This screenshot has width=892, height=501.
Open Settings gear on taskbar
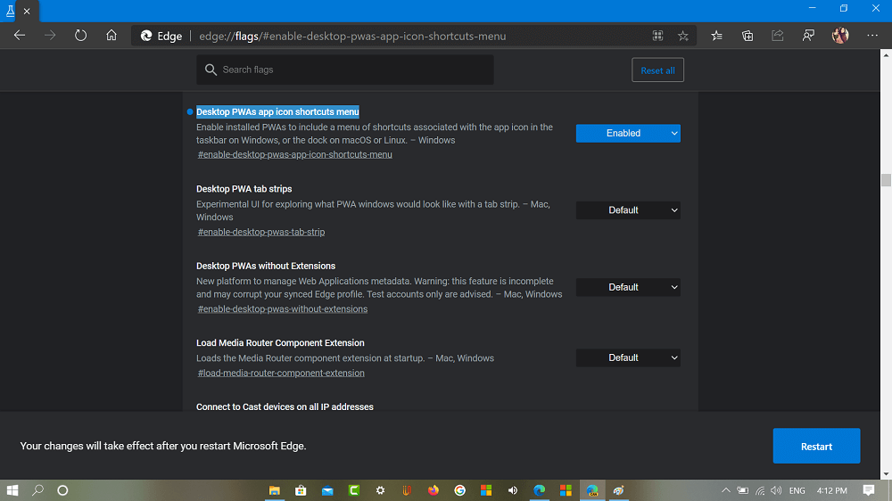380,490
